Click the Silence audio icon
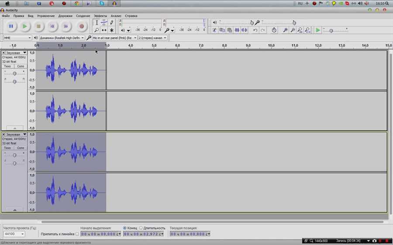The image size is (393, 245). coord(244,30)
